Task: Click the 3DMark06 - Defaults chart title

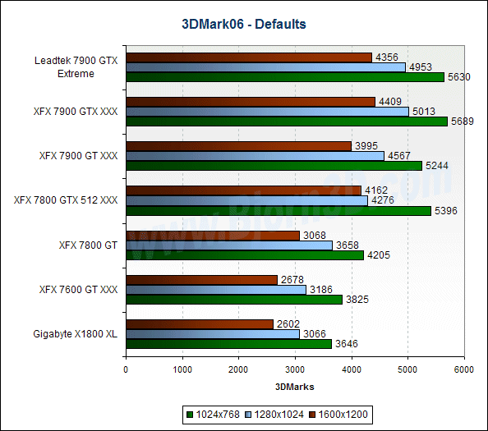Action: point(244,25)
